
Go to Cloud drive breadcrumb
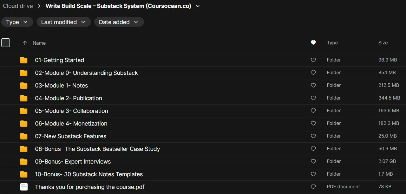pos(18,6)
